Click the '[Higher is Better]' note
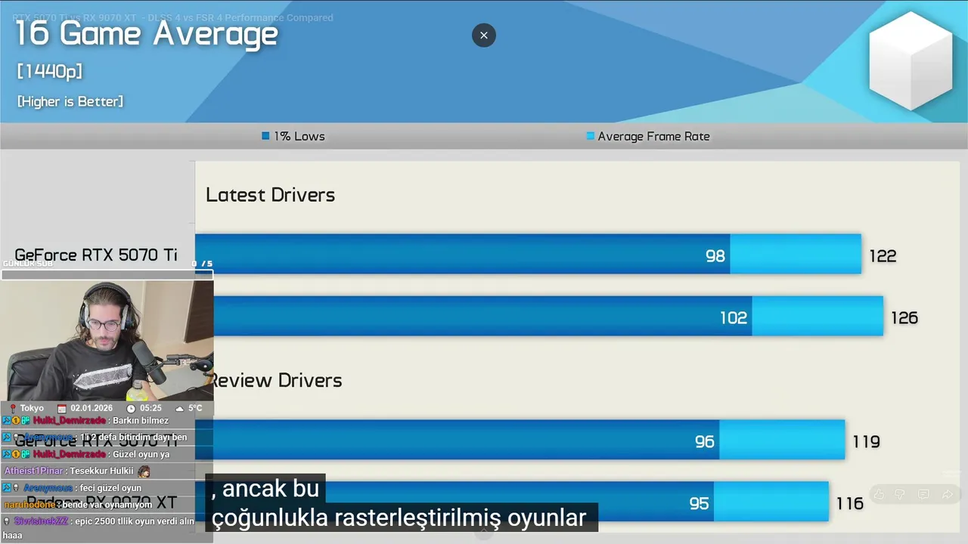The image size is (968, 544). pyautogui.click(x=70, y=101)
